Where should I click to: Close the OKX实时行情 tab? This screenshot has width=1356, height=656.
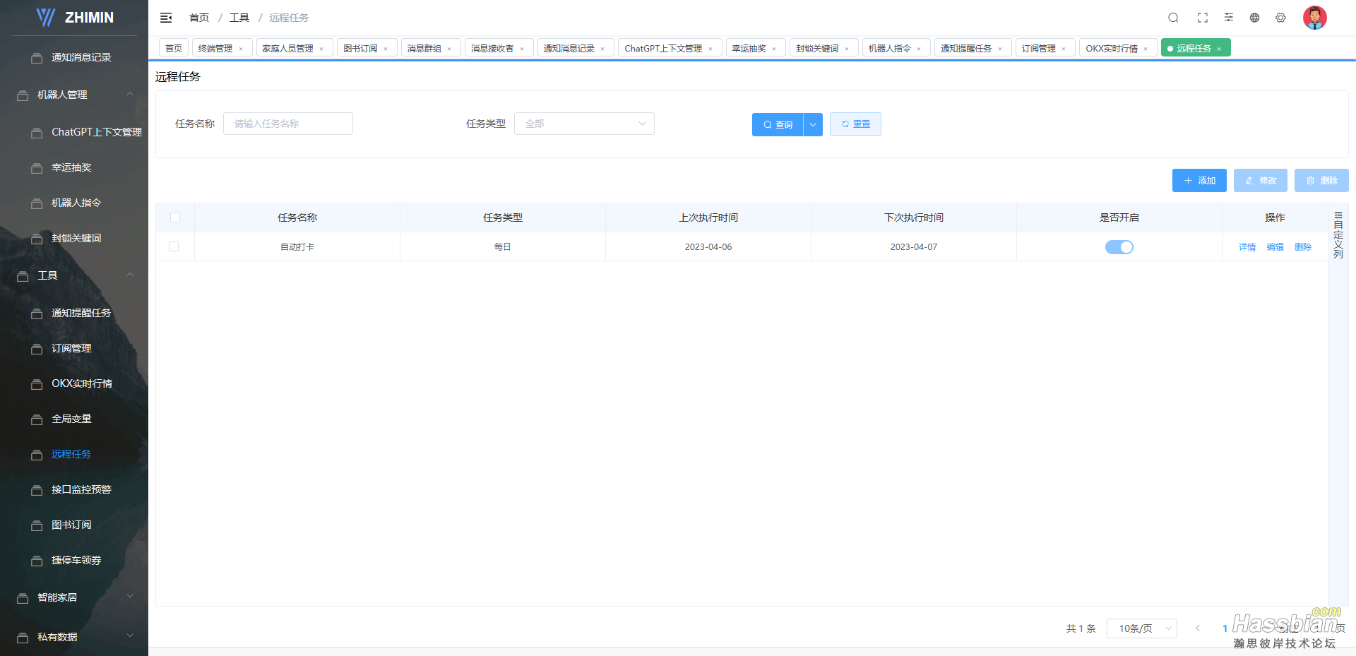point(1146,49)
